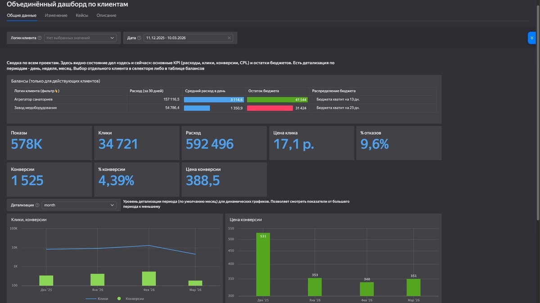
Task: Toggle the Клики legend item
Action: [97, 299]
